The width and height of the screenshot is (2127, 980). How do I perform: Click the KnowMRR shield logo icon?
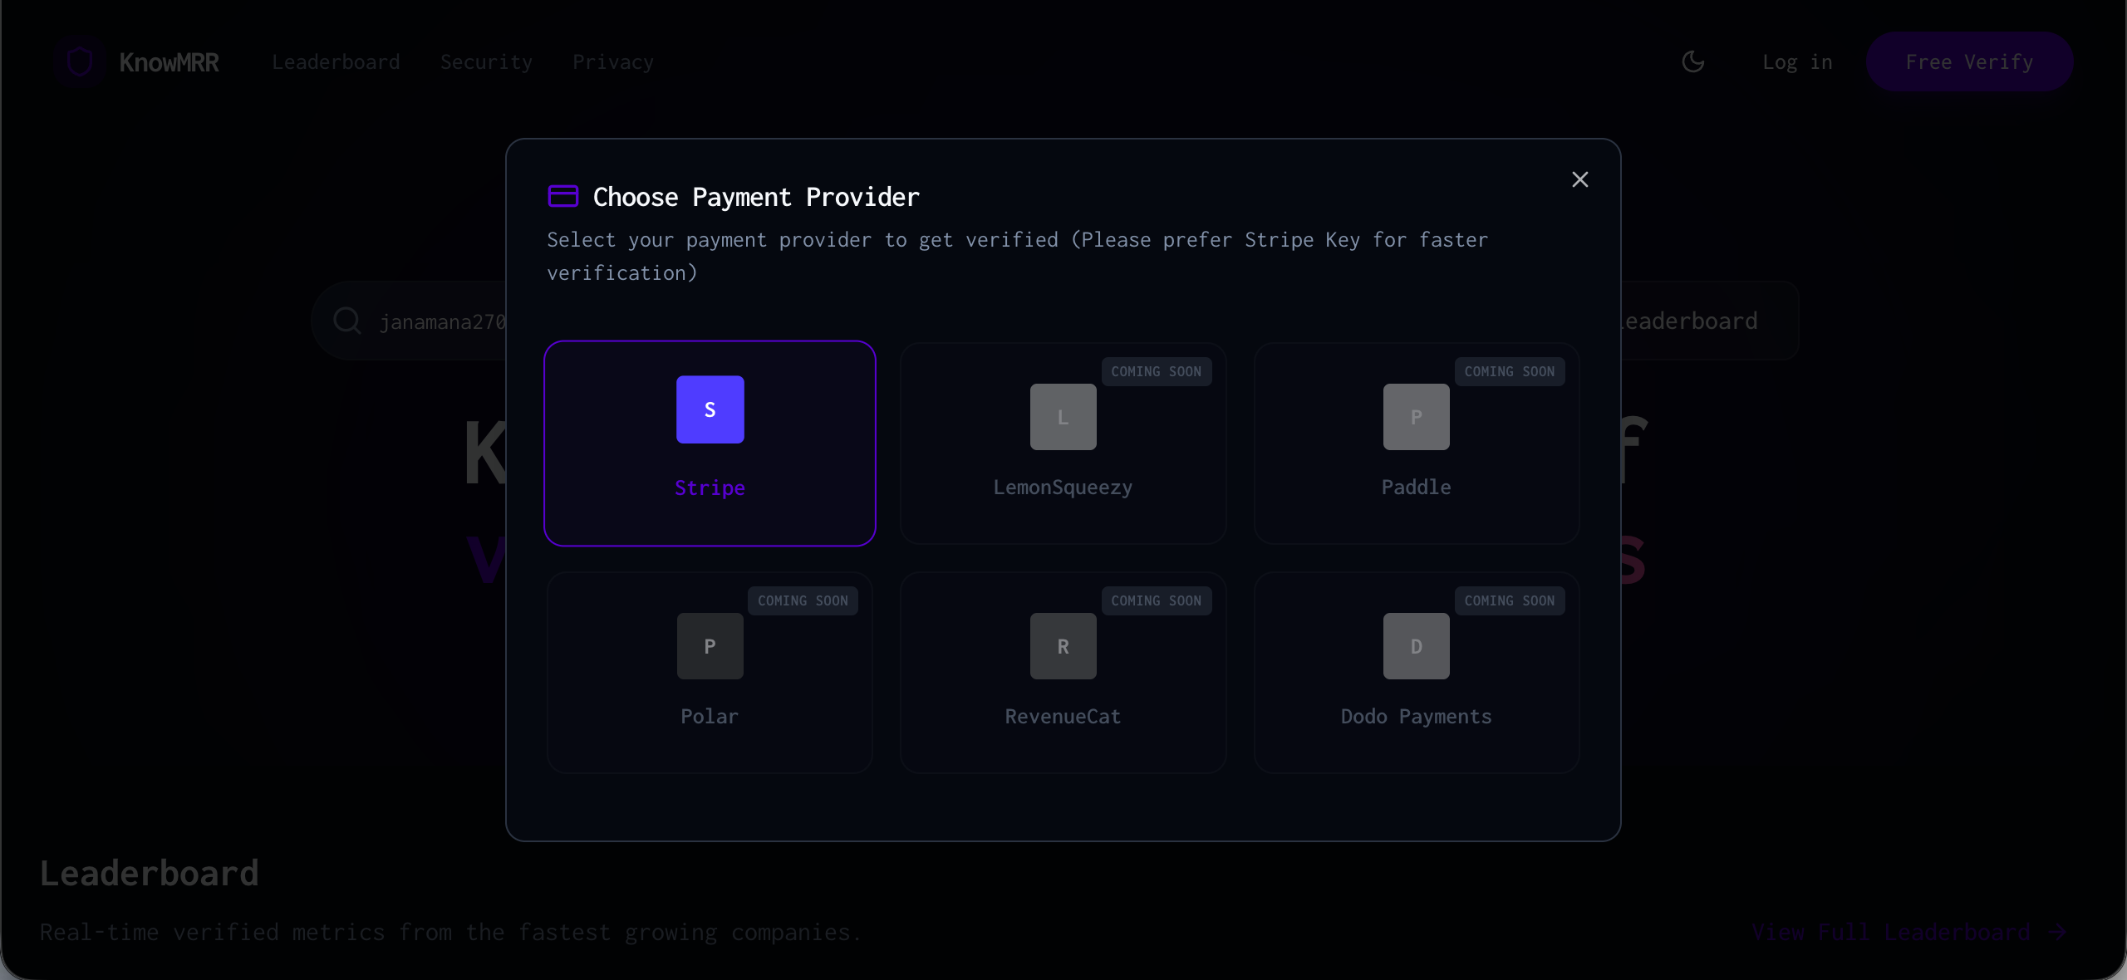tap(80, 61)
